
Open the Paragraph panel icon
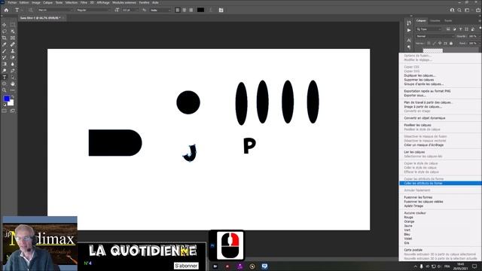[x=409, y=47]
